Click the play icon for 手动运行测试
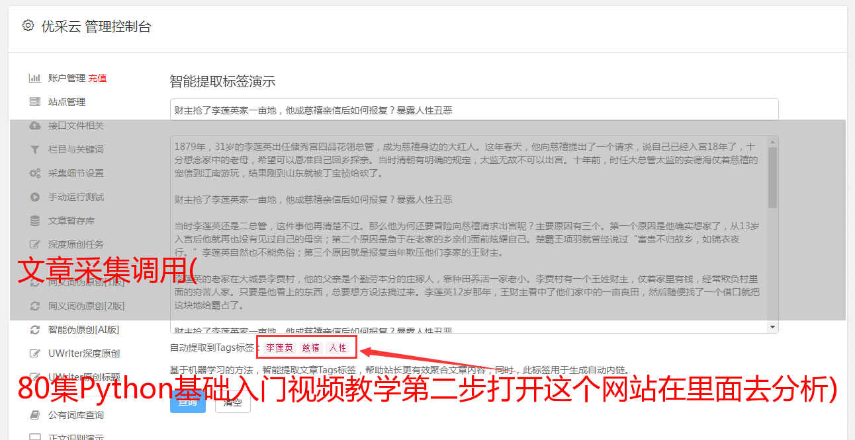 35,197
